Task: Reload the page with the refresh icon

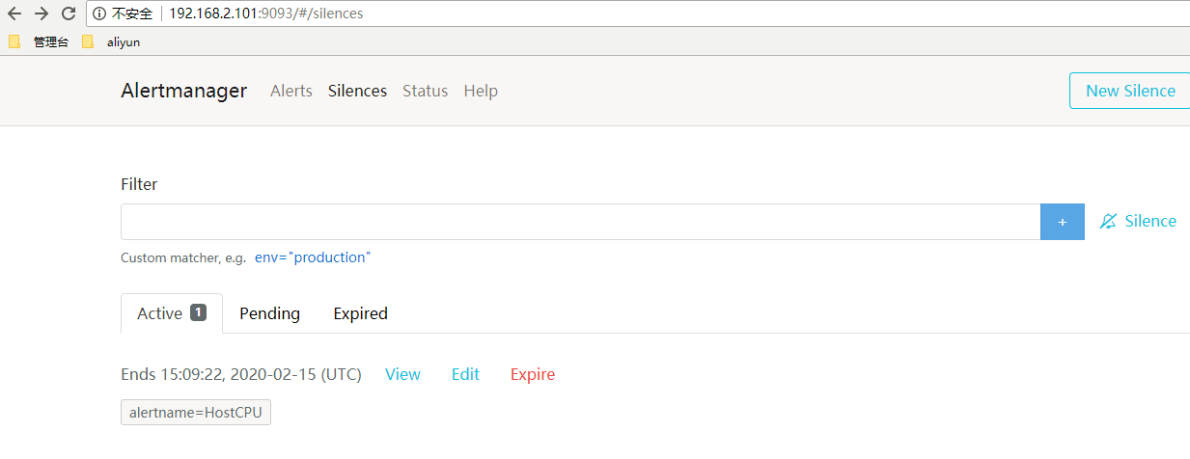Action: pyautogui.click(x=68, y=13)
